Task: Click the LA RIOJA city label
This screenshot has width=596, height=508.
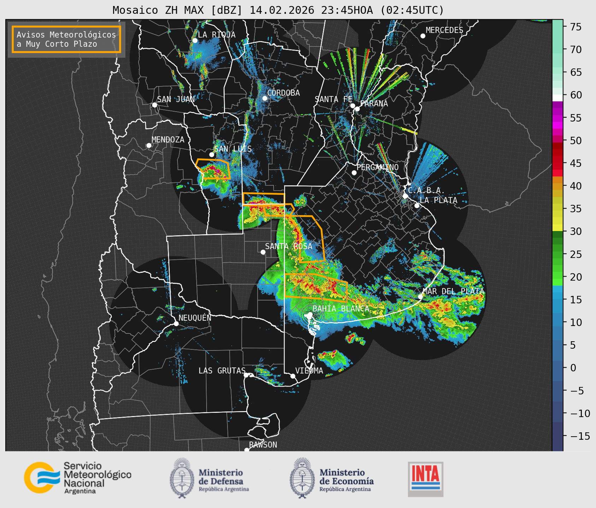Action: (216, 35)
